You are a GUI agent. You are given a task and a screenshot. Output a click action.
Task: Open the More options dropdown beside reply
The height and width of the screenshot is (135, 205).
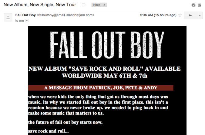click(199, 15)
